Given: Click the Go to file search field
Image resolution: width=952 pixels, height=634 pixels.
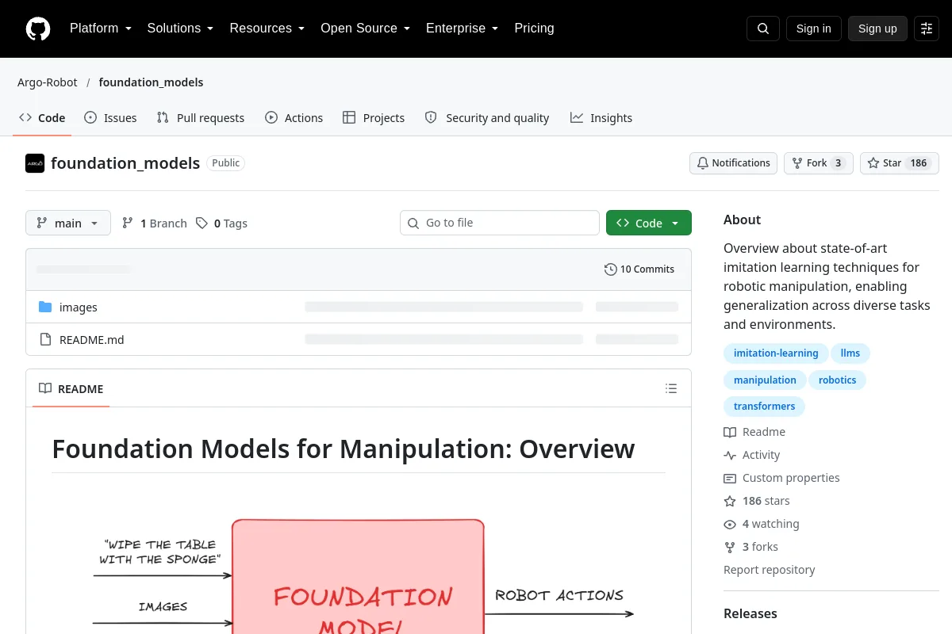Looking at the screenshot, I should 500,223.
